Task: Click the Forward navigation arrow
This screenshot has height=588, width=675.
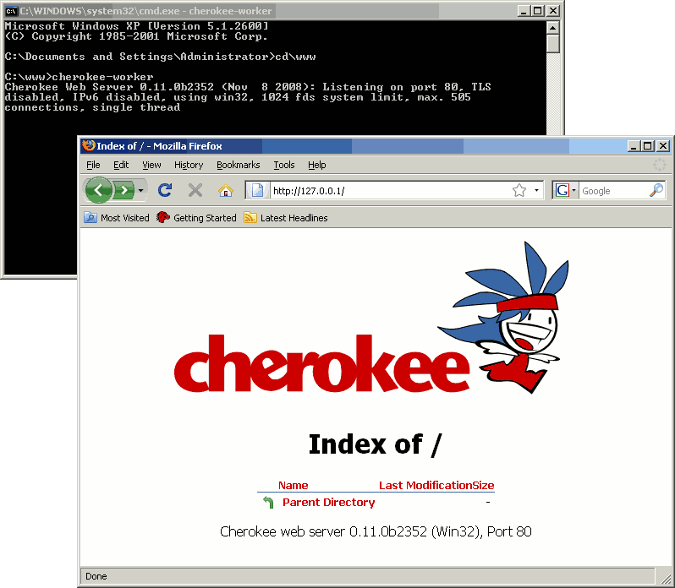Action: 124,190
